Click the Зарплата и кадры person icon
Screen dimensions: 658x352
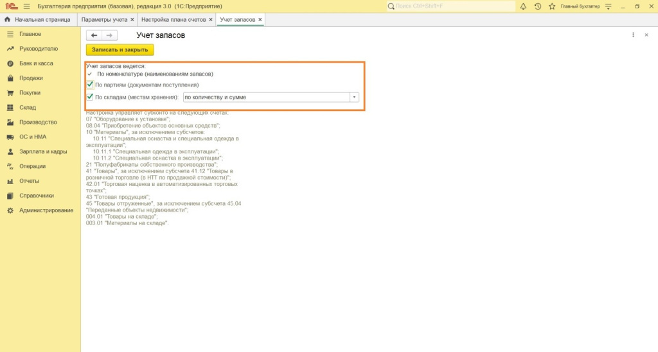[10, 151]
